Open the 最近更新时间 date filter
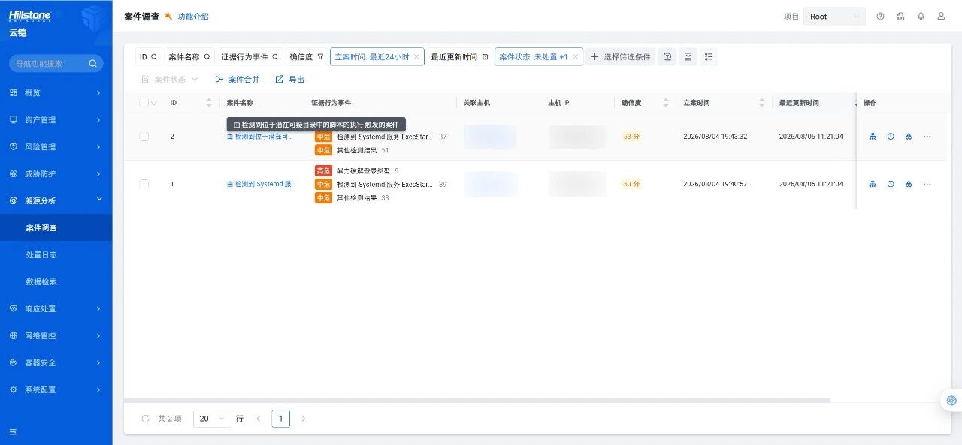The width and height of the screenshot is (962, 445). pyautogui.click(x=459, y=57)
